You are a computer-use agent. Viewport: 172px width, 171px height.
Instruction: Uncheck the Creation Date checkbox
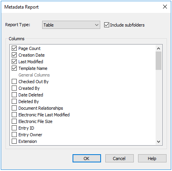coord(14,55)
